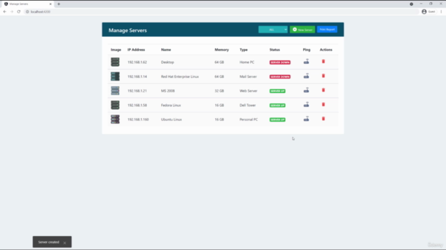Click the Name column header
Viewport: 446px width, 250px height.
tap(166, 49)
